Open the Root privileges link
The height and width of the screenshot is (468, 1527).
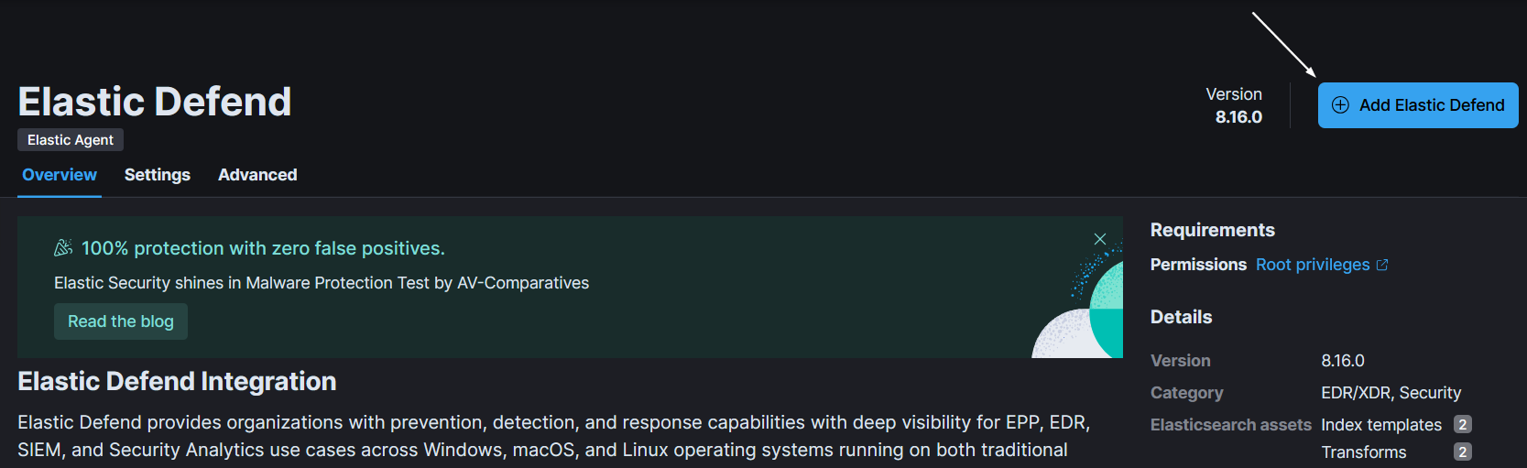[x=1313, y=265]
